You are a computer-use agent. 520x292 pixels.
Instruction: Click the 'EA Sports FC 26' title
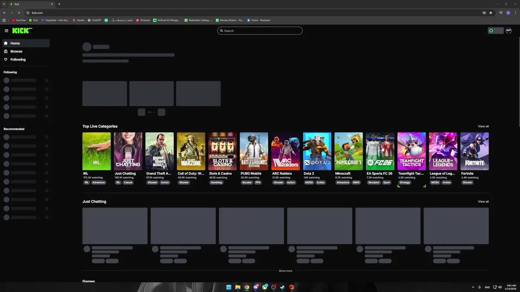click(x=379, y=174)
